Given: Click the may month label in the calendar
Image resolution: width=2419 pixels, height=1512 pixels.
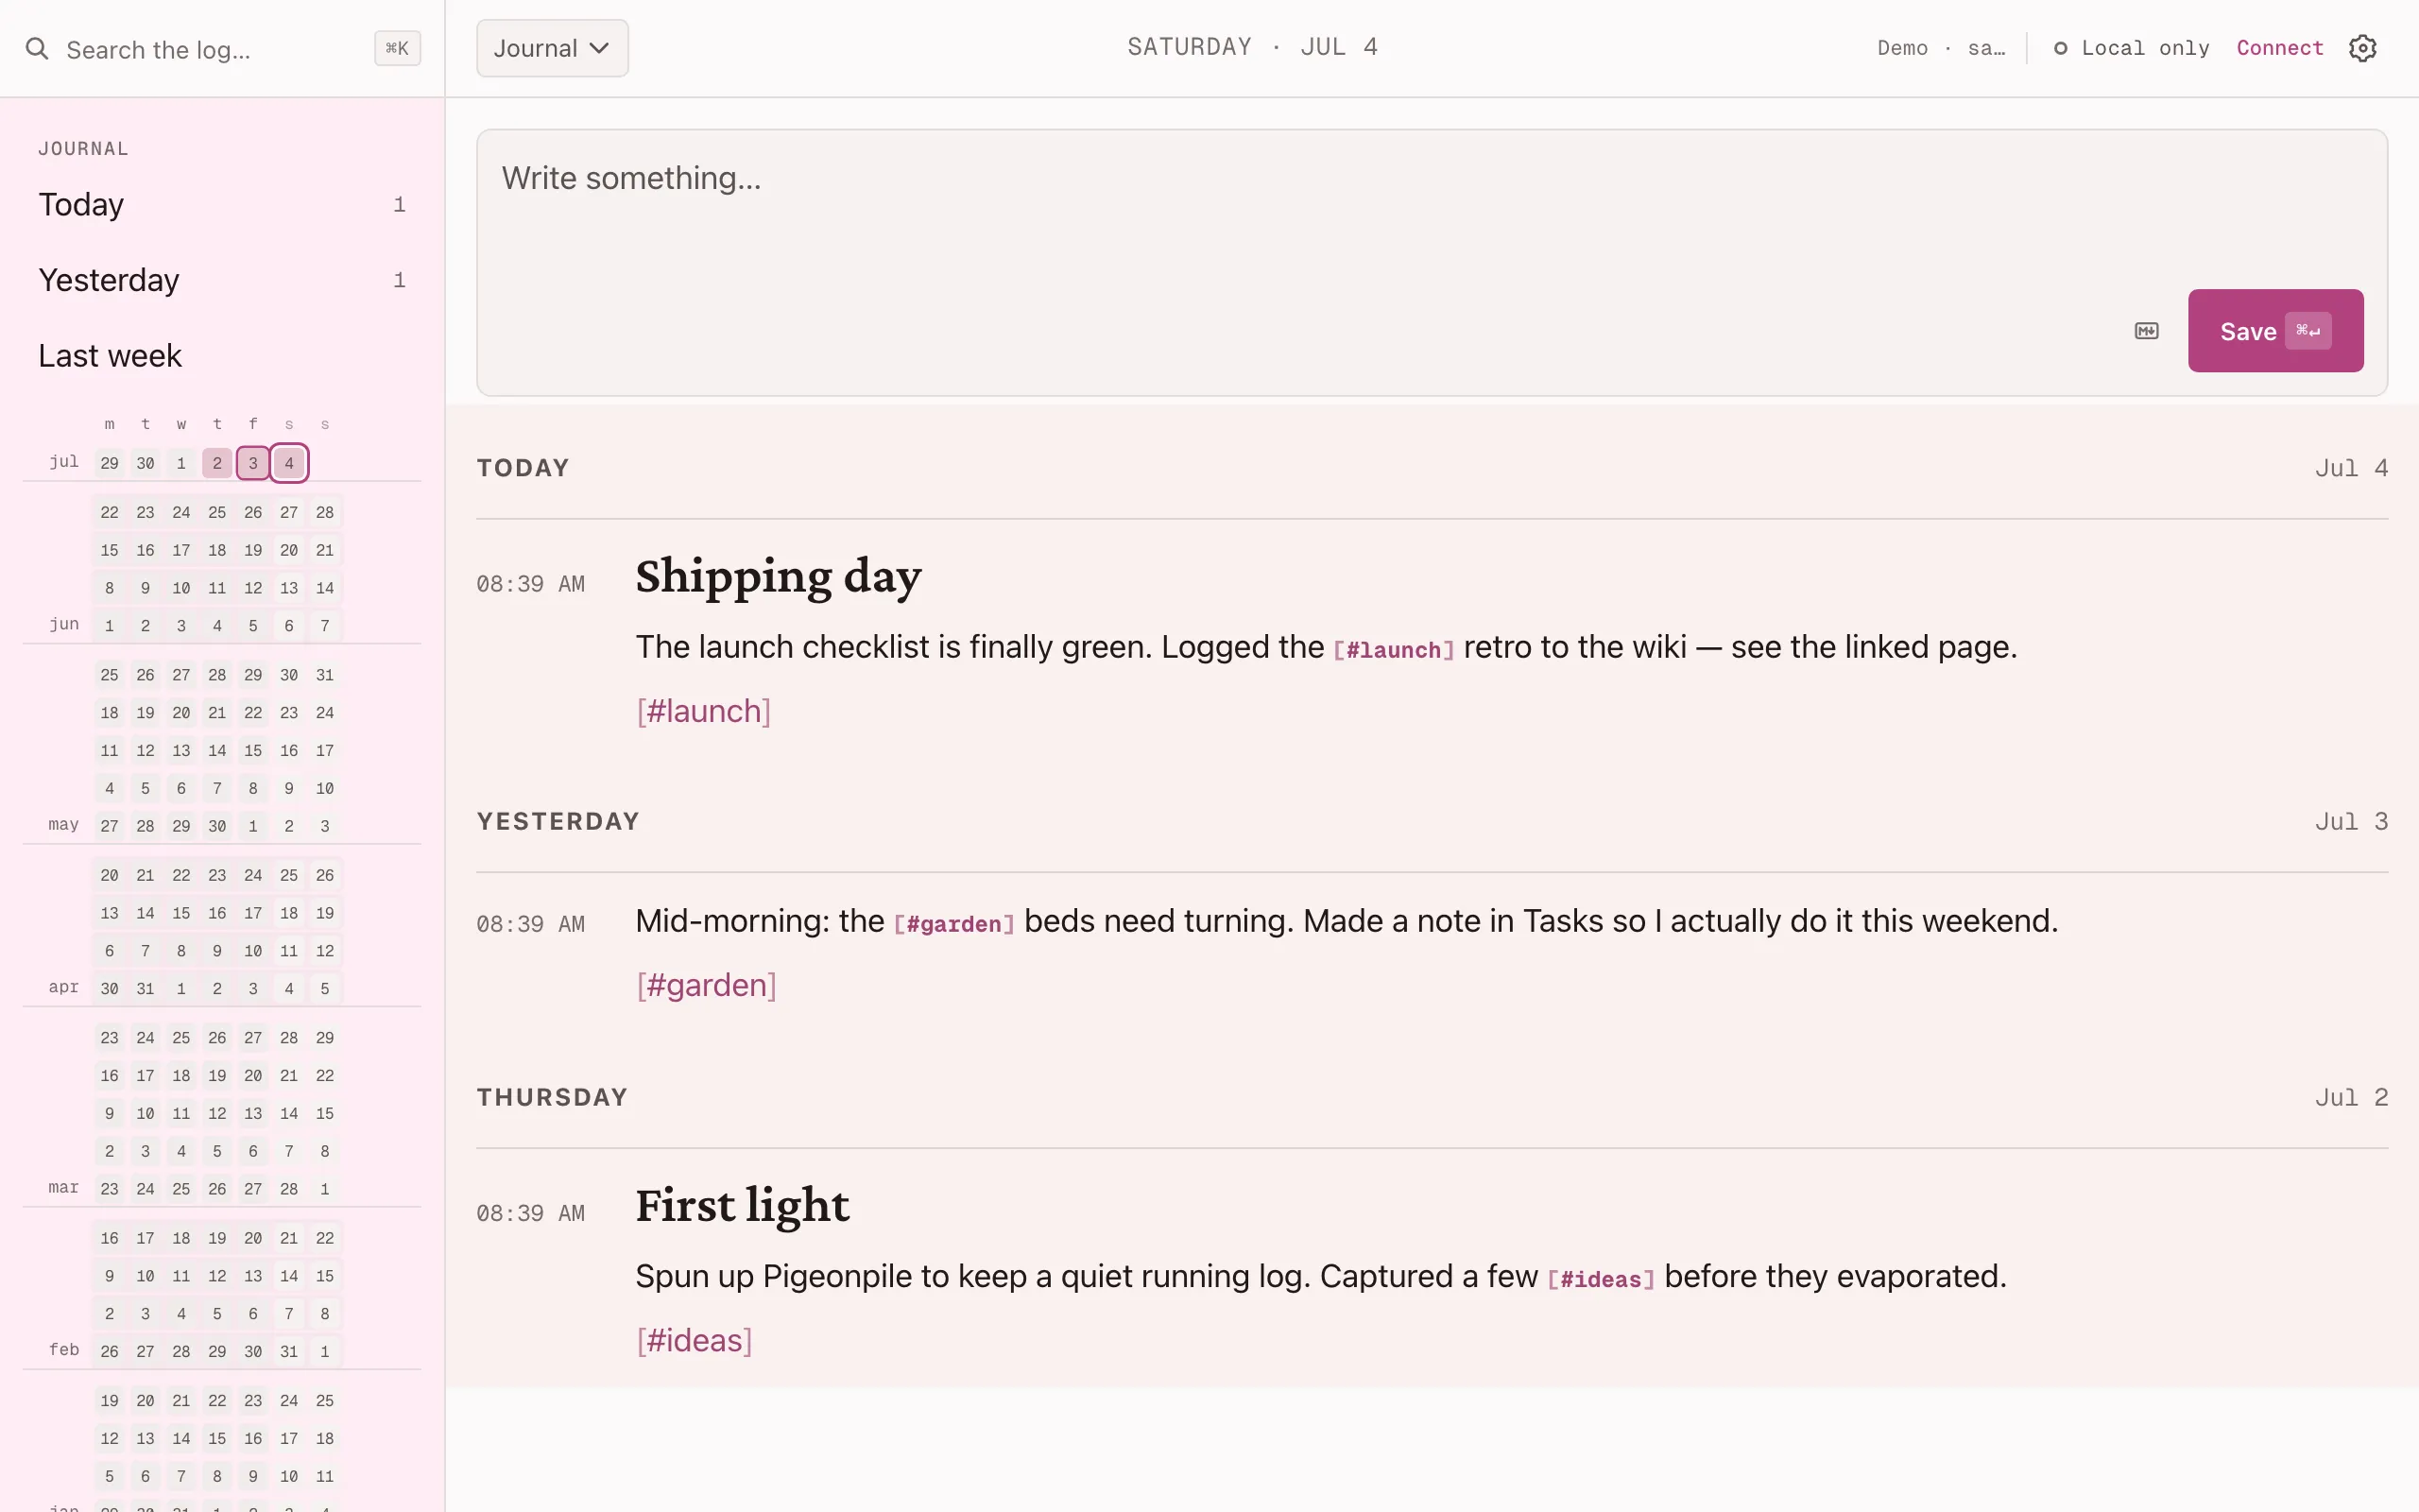Looking at the screenshot, I should pos(63,825).
